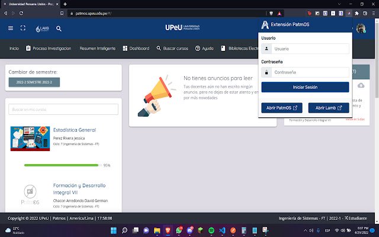Open Visual Studio Code from taskbar

click(223, 230)
